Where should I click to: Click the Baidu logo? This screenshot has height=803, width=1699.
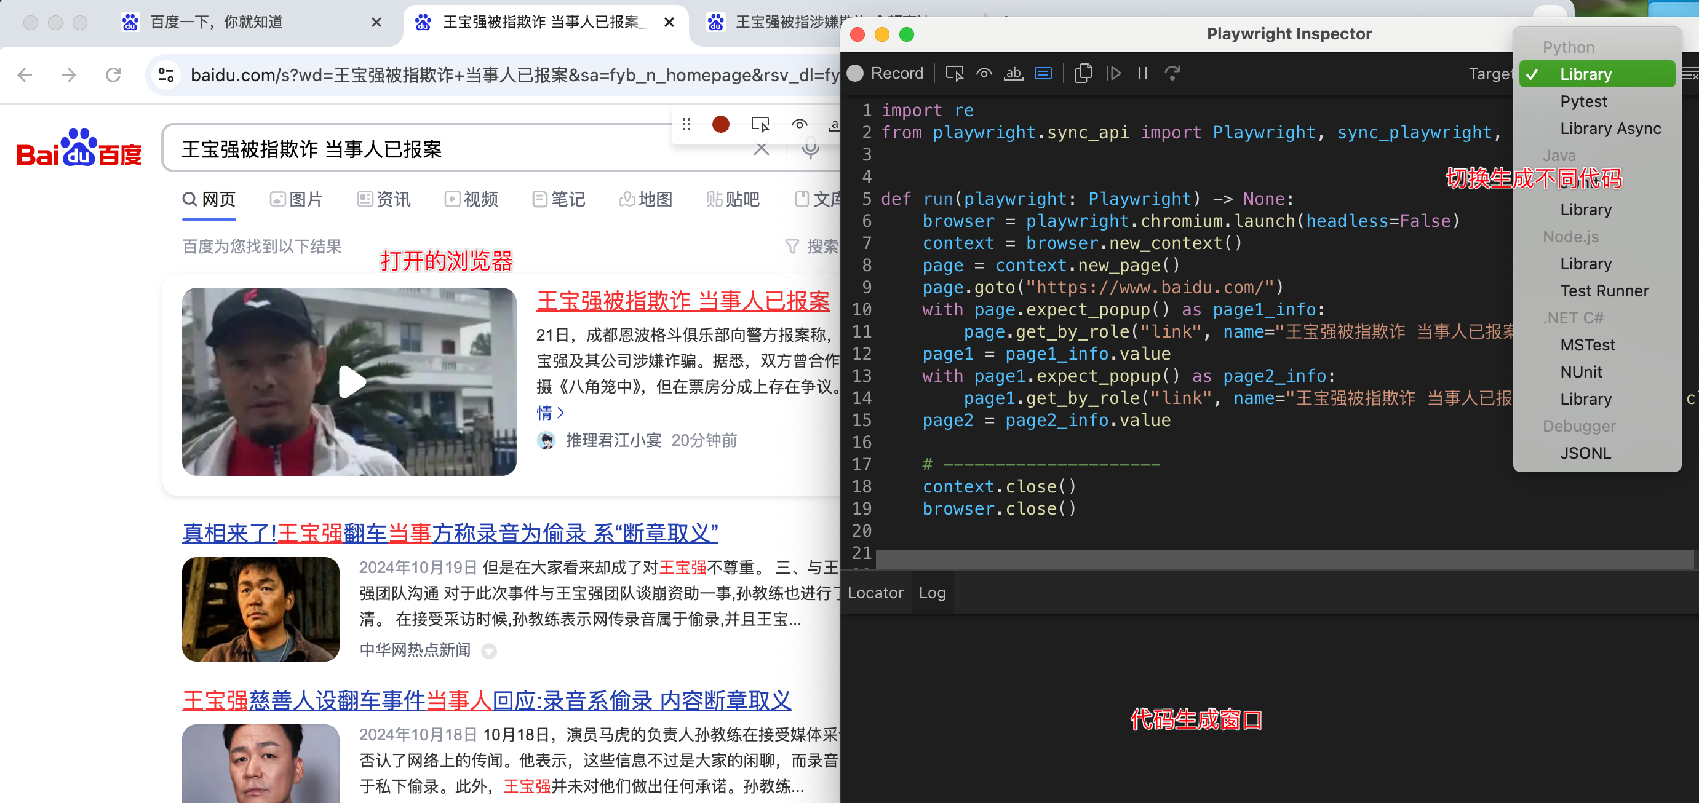79,147
